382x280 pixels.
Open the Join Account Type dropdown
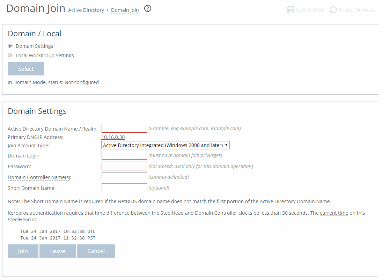click(165, 145)
